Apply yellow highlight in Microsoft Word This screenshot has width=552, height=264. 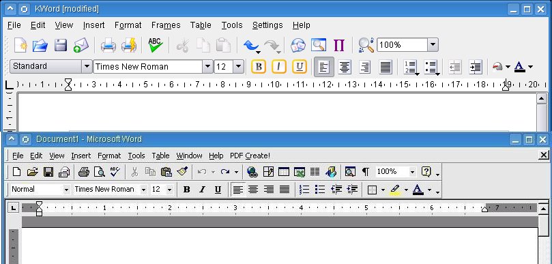pyautogui.click(x=395, y=190)
